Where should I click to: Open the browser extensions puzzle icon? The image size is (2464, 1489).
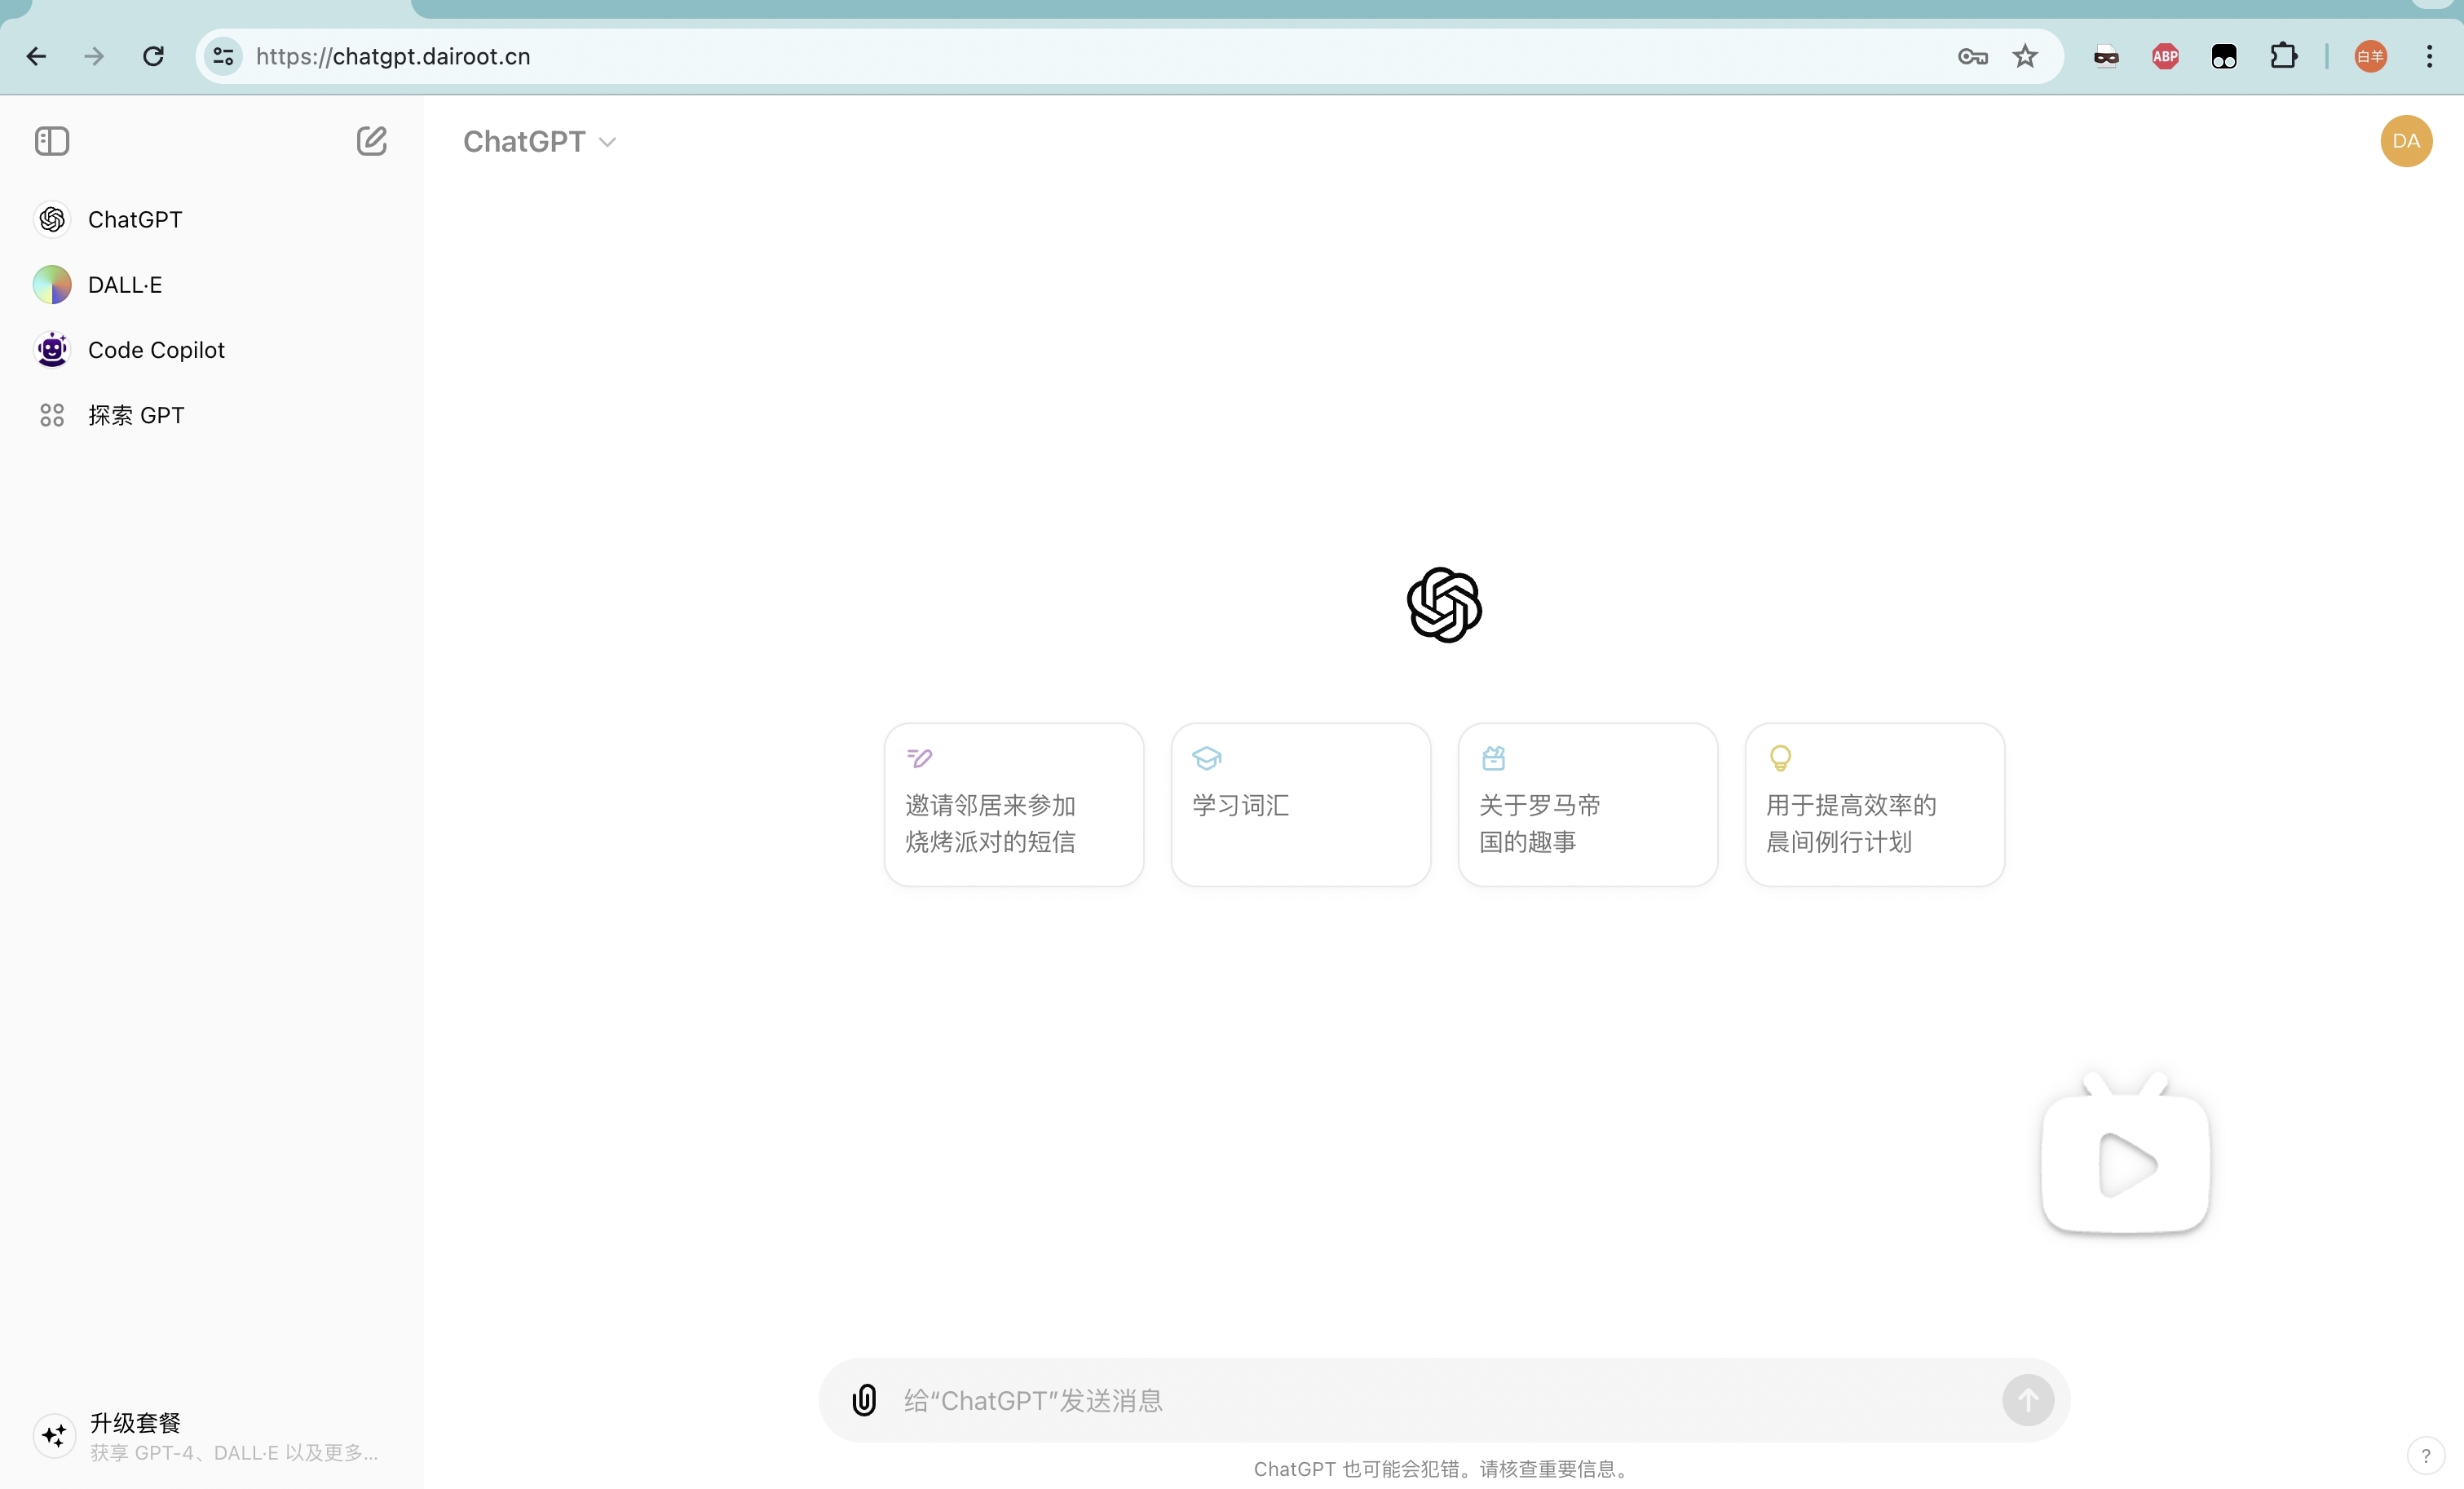(2283, 57)
